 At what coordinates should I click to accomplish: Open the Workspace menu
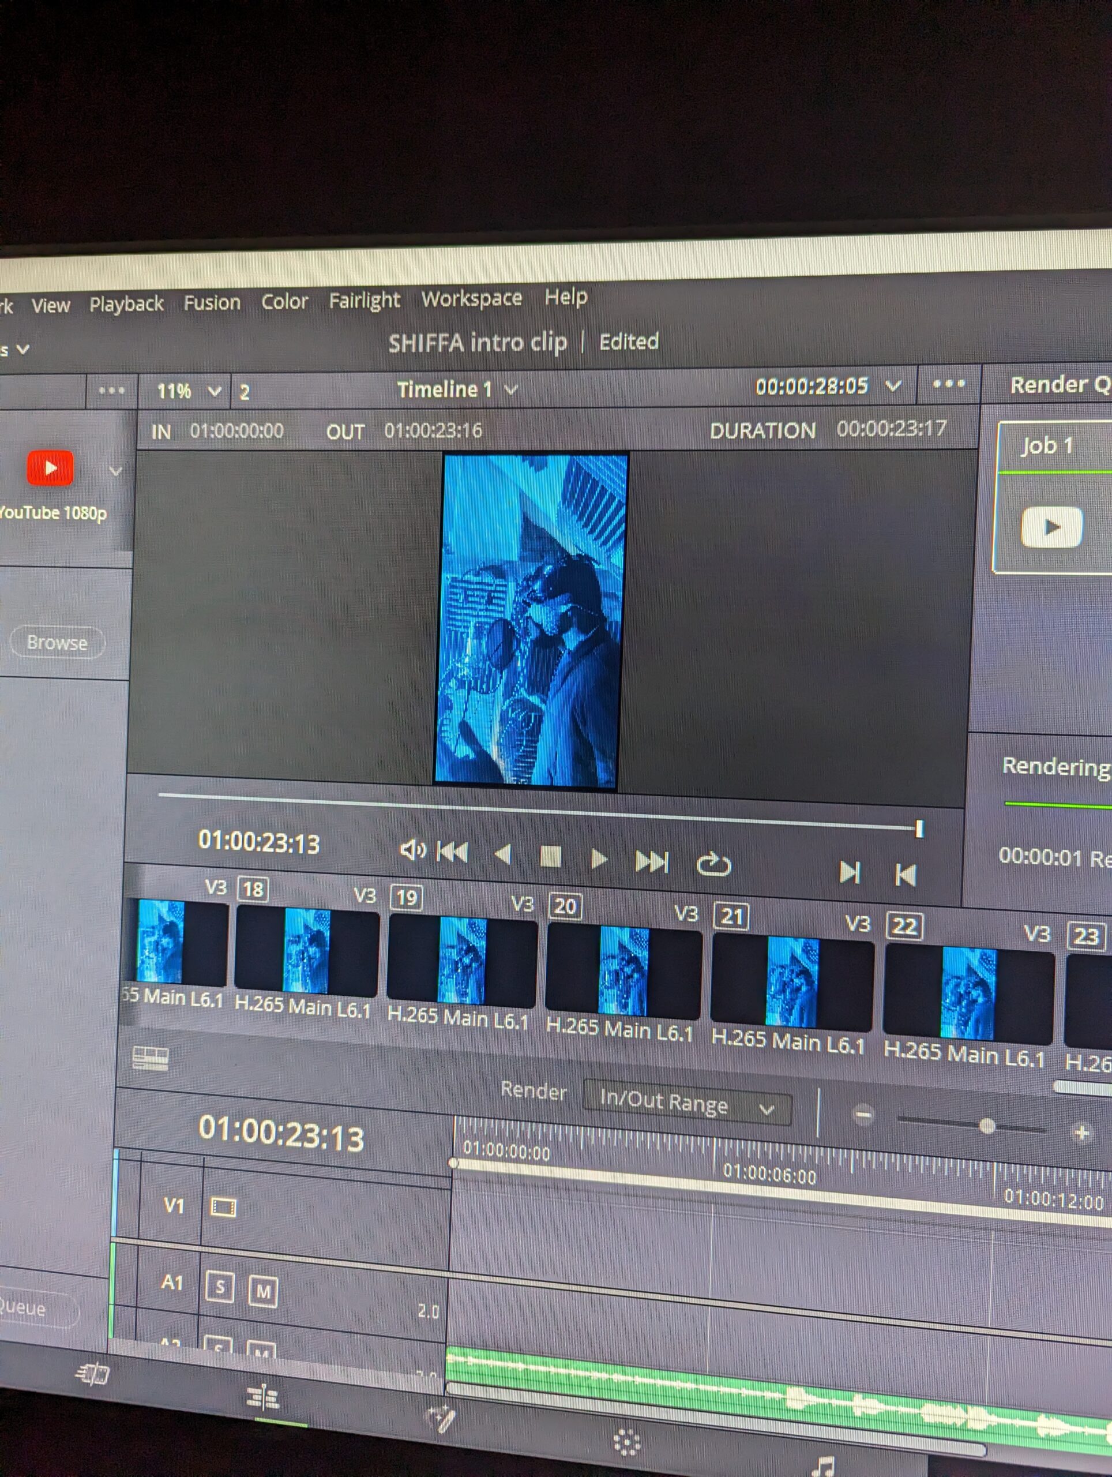point(471,298)
